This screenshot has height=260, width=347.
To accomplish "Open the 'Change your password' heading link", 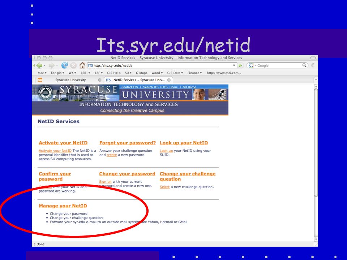I will point(127,174).
